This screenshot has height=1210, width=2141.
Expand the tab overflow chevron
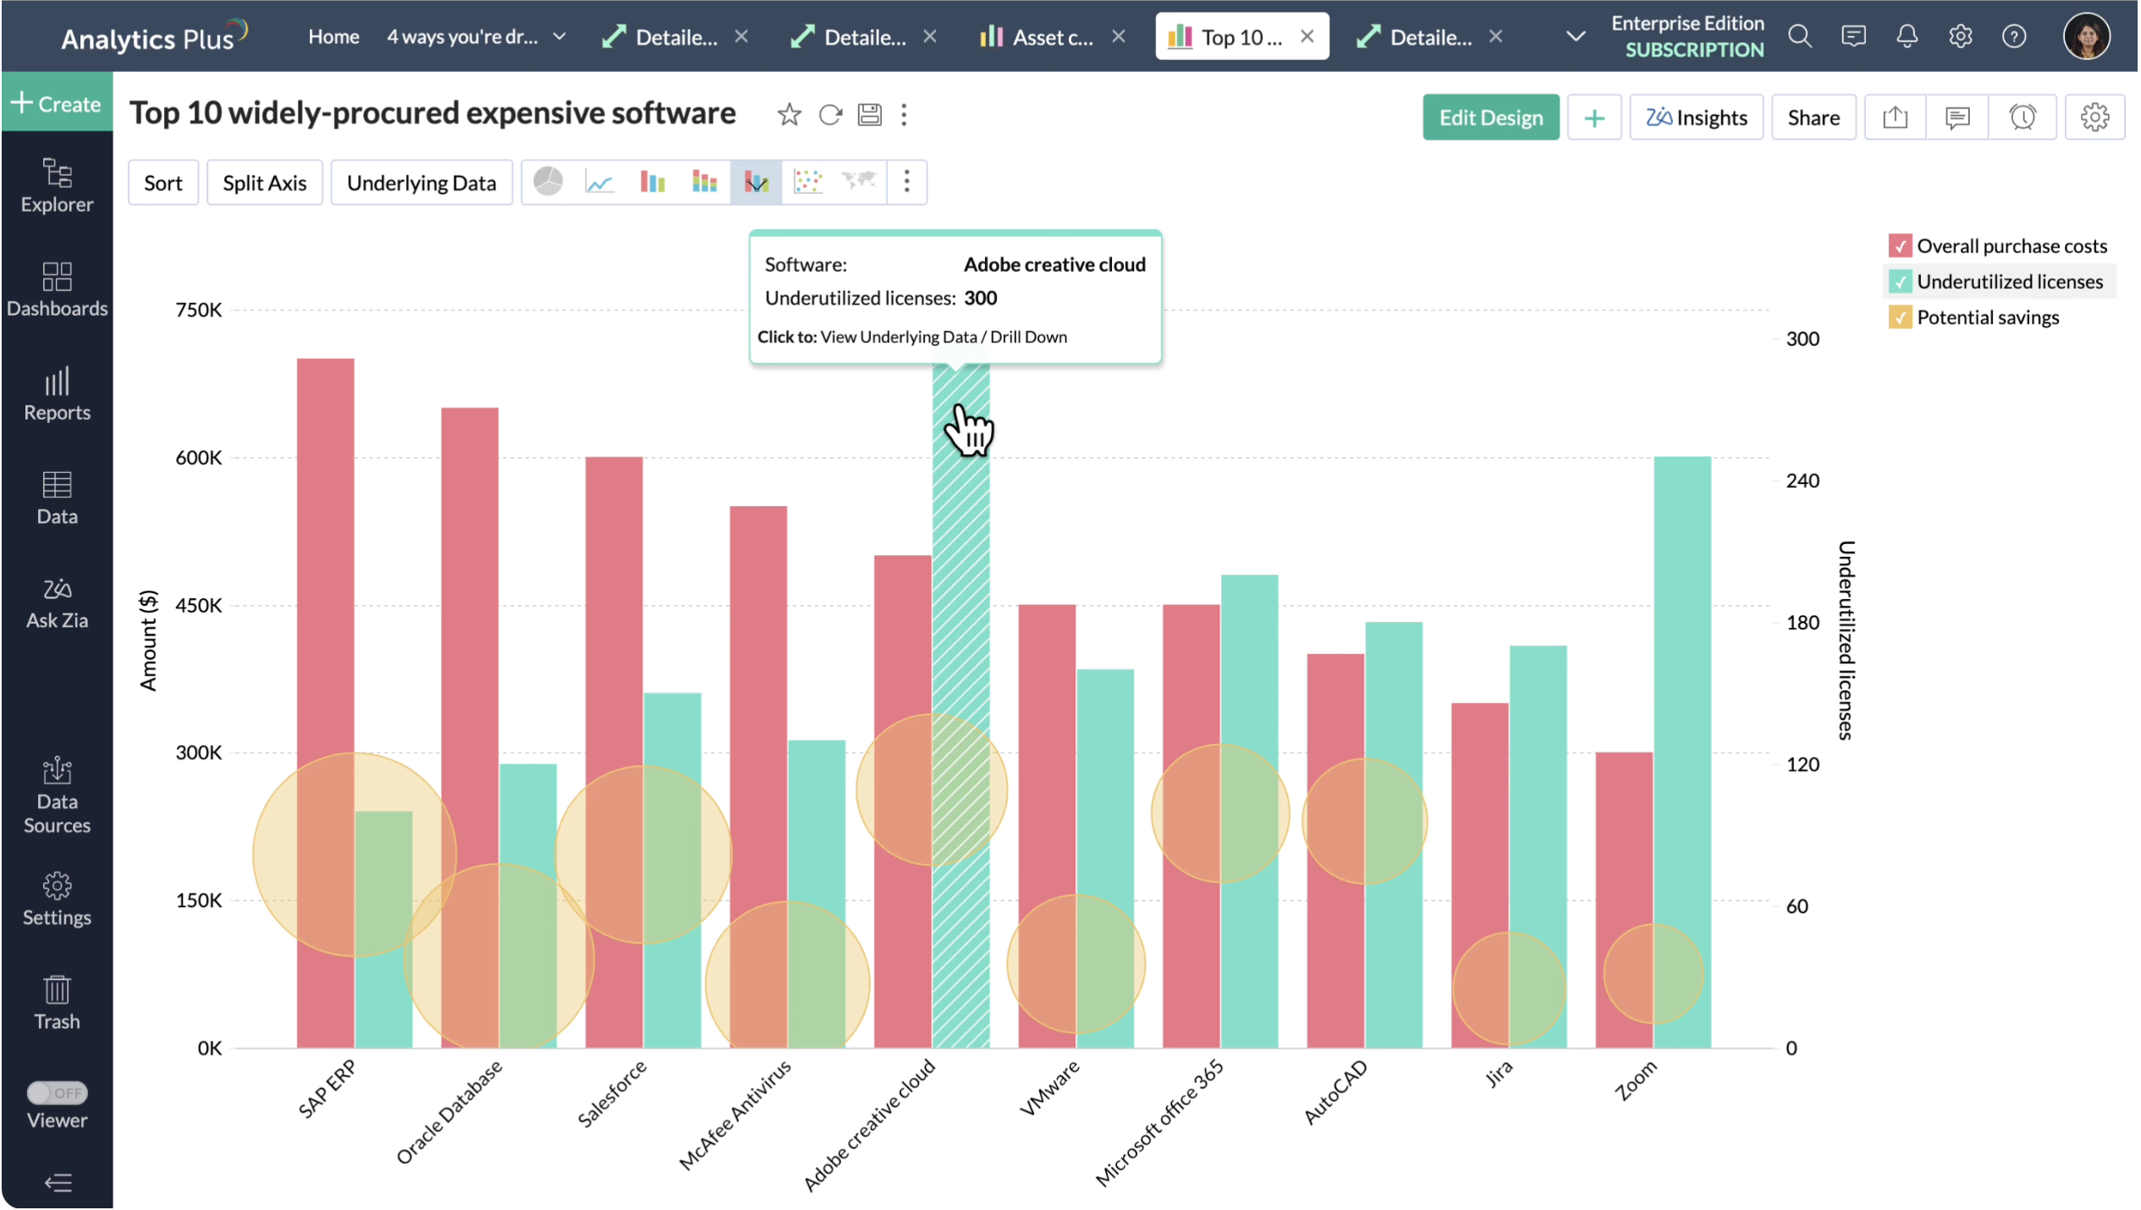[x=1575, y=36]
